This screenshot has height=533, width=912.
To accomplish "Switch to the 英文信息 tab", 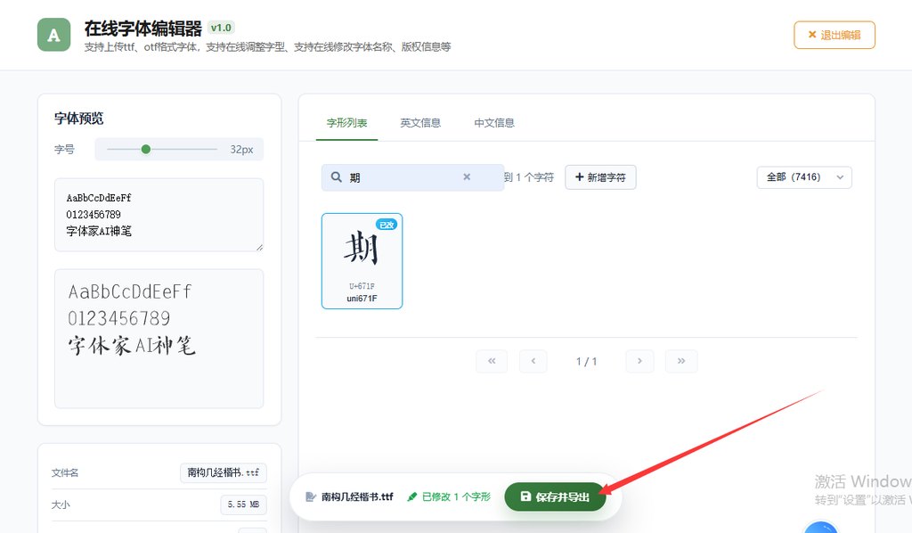I will (420, 123).
